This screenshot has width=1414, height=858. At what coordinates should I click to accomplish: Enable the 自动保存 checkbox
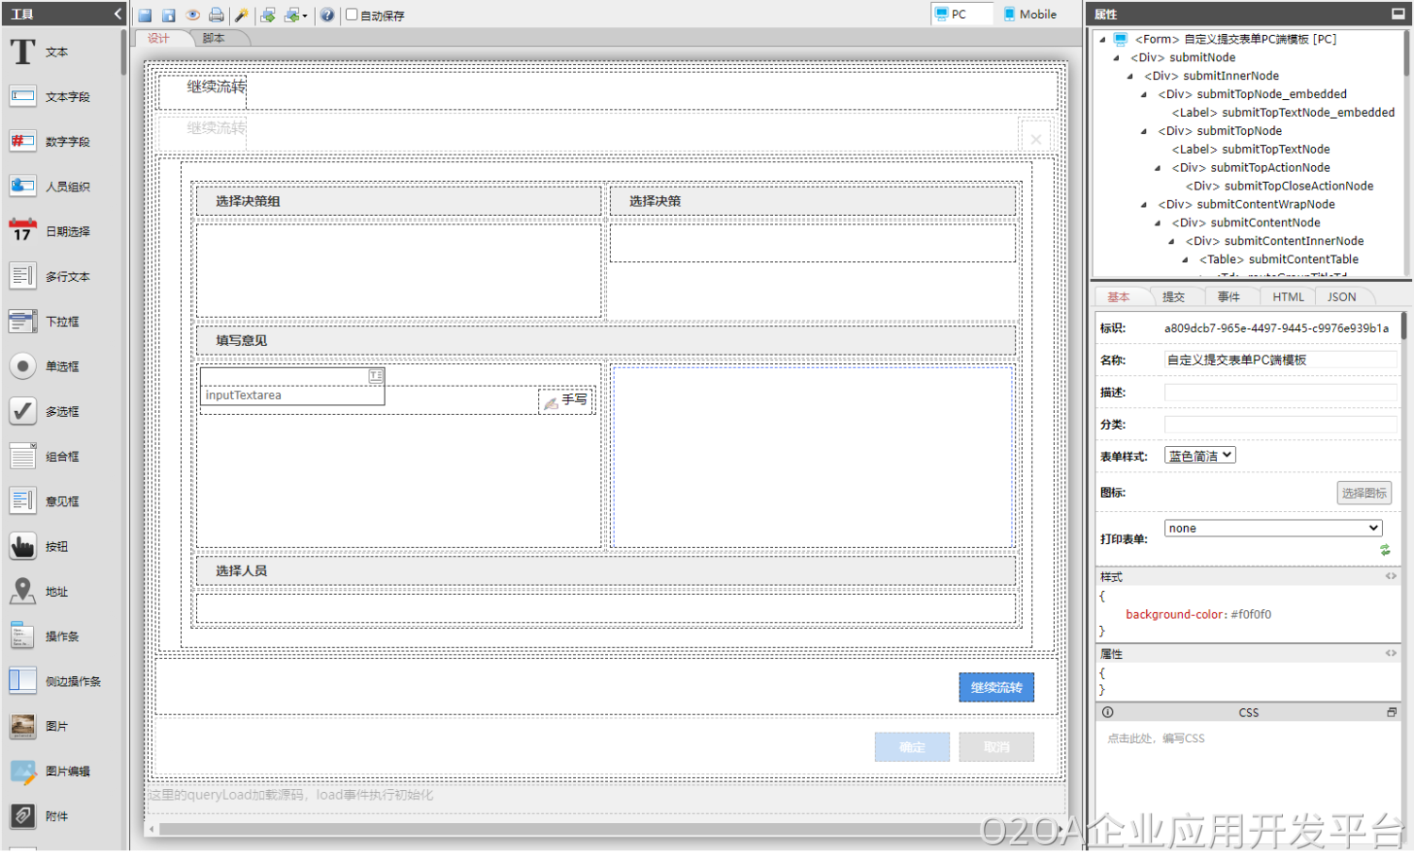click(352, 15)
